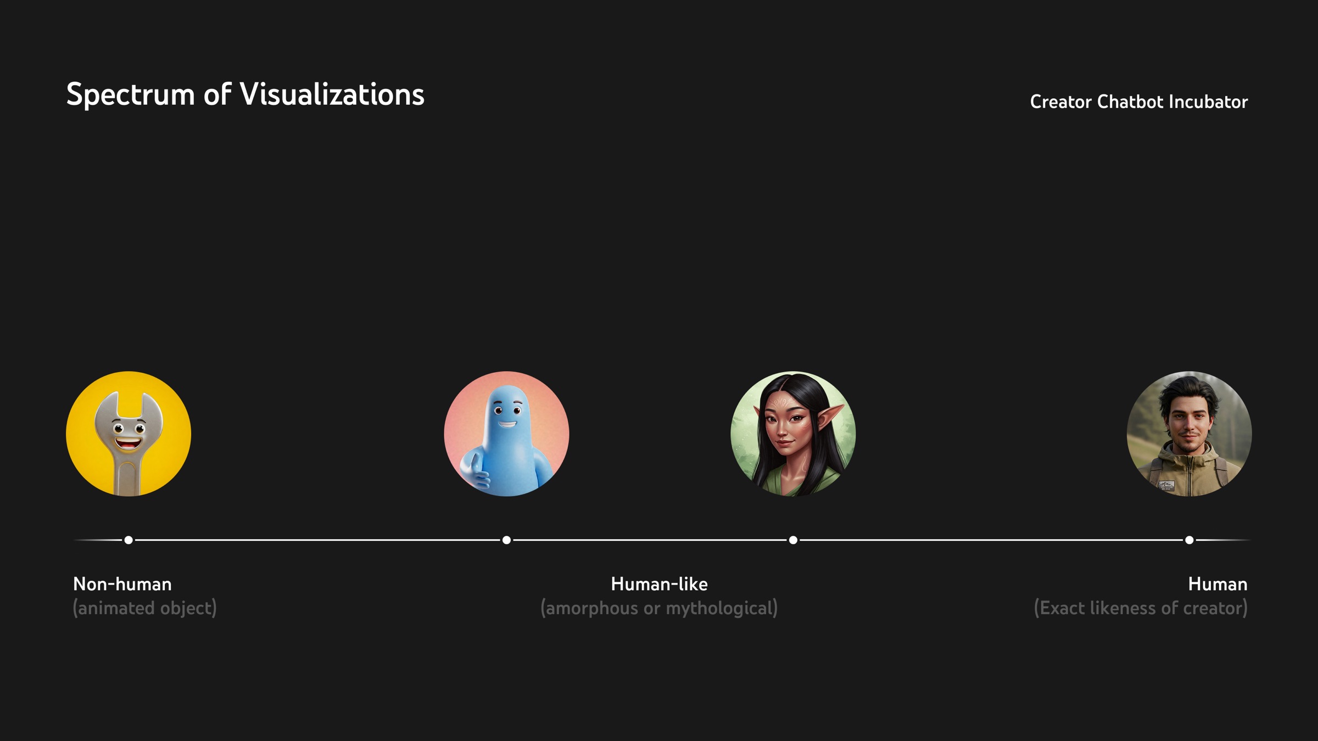Select the blue blob character avatar
Screen dimensions: 1318x741
tap(506, 434)
